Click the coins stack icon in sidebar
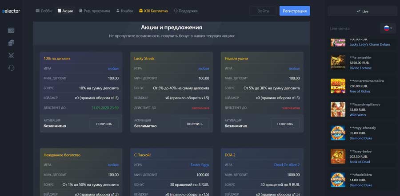 [x=11, y=43]
